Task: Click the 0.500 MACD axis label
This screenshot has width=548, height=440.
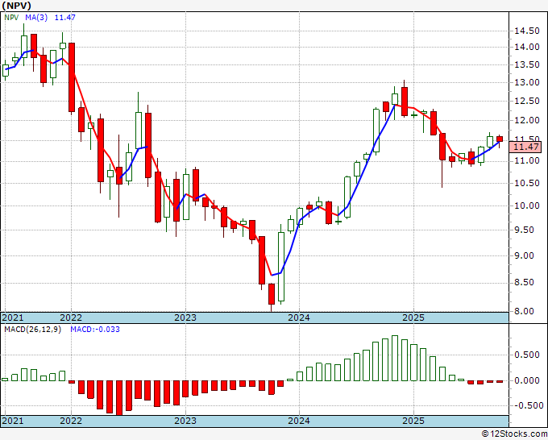Action: coord(526,354)
